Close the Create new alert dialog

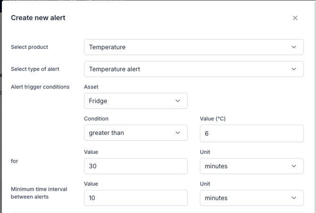[295, 18]
